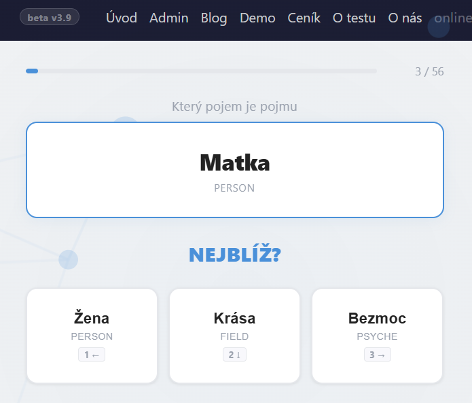Click the NEJBLÍŽ? heading
472x403 pixels.
[x=235, y=255]
